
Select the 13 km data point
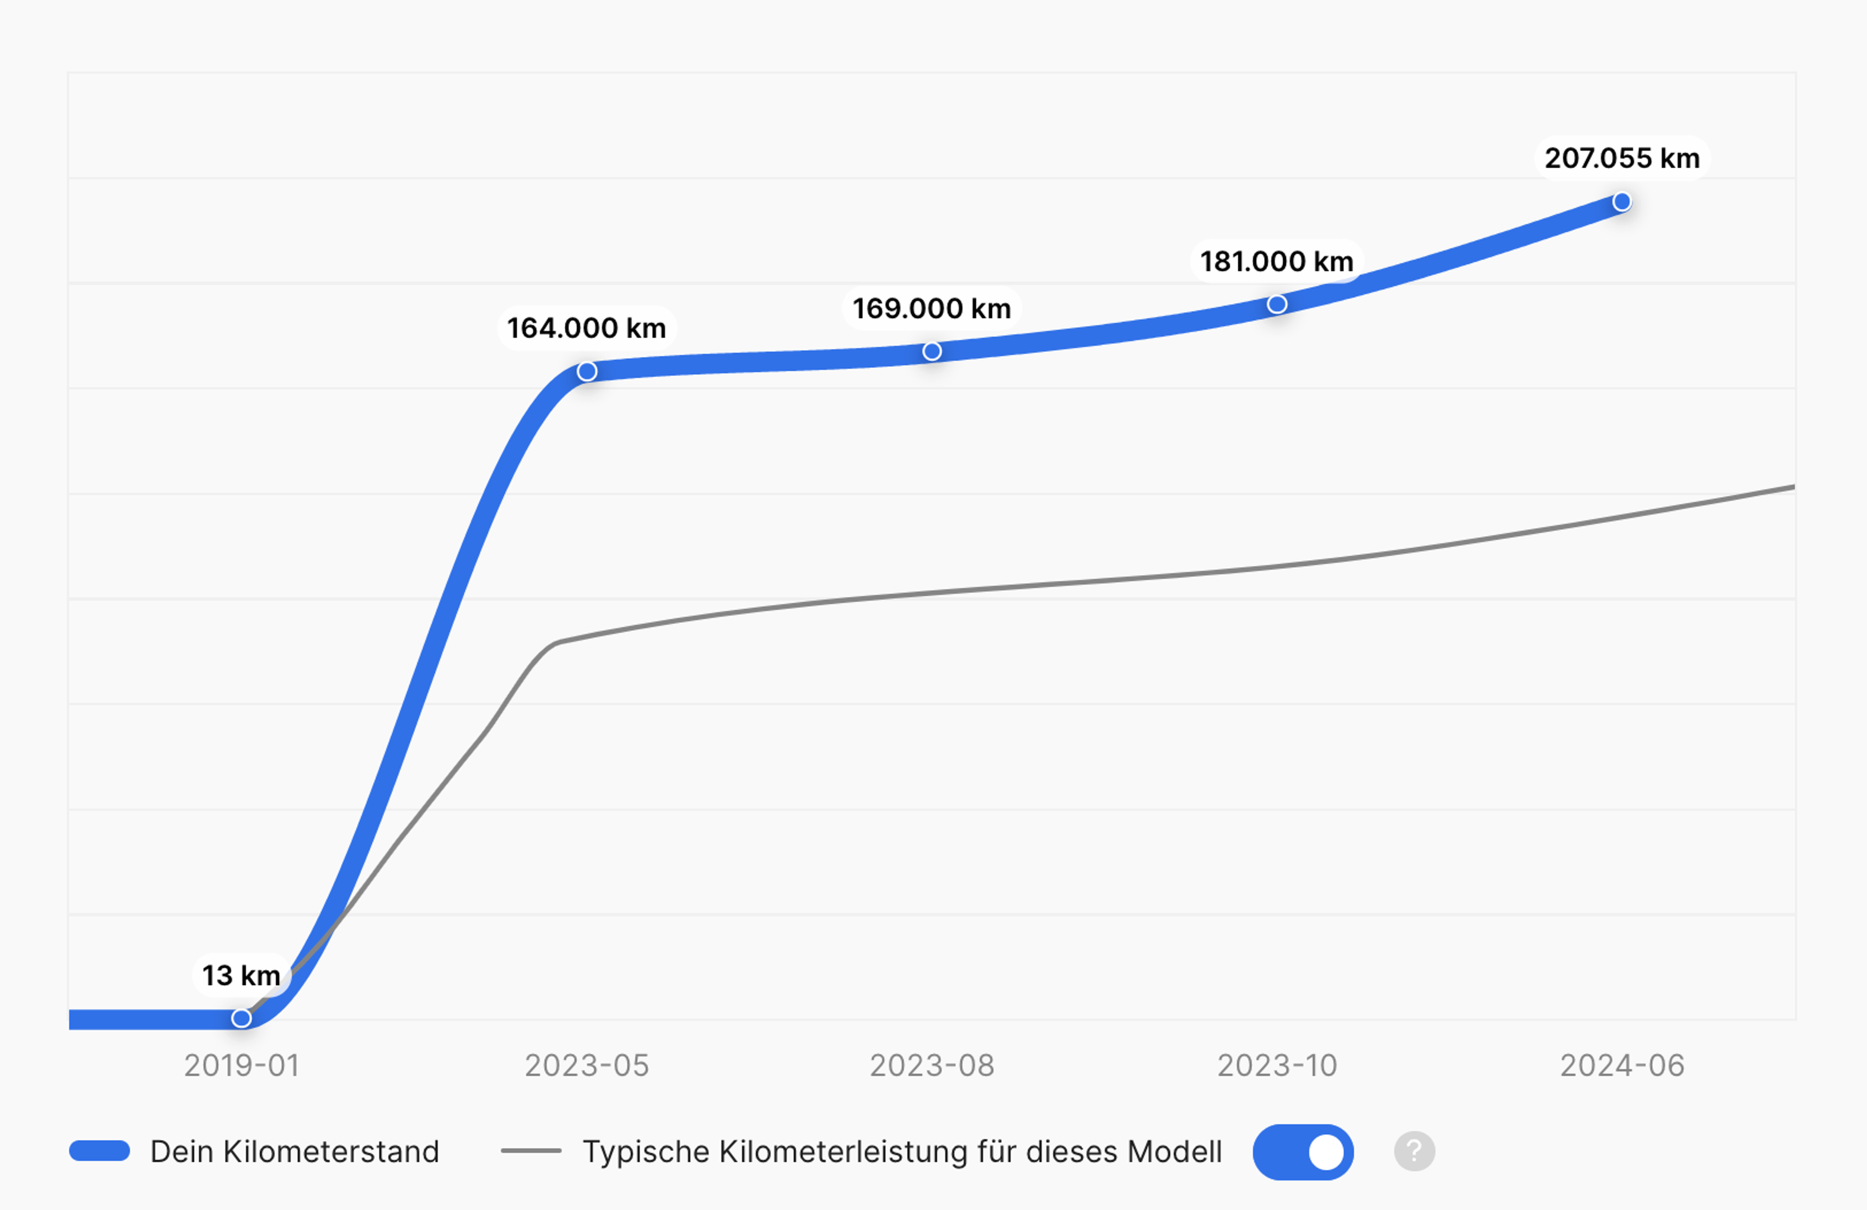(x=242, y=1018)
